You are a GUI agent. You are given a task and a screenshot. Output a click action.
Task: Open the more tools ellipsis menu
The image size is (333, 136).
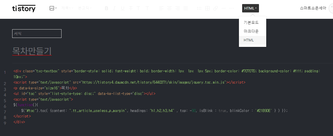pyautogui.click(x=232, y=8)
